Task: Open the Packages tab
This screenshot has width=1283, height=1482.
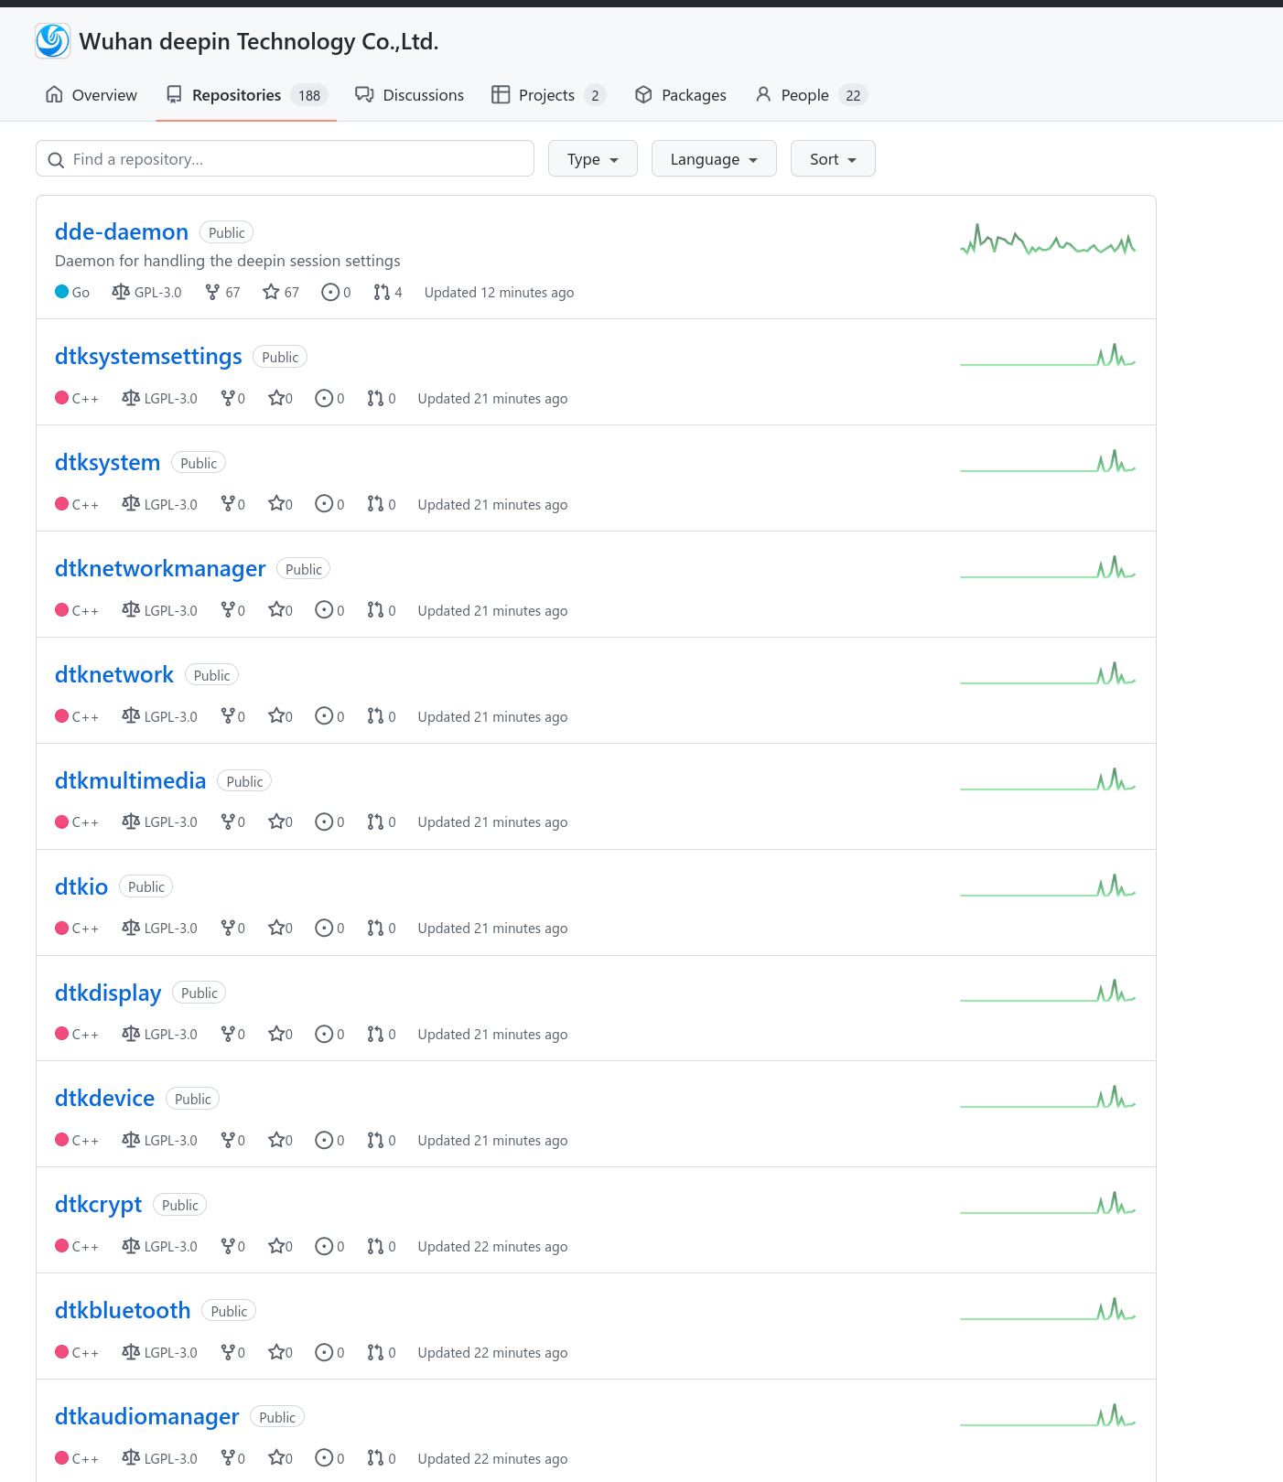Action: (681, 95)
